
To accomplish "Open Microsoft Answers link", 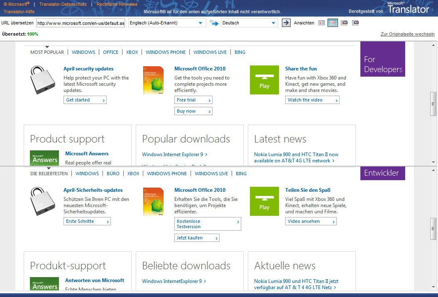I will [87, 154].
